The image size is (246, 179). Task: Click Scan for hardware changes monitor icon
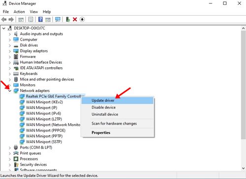58,20
